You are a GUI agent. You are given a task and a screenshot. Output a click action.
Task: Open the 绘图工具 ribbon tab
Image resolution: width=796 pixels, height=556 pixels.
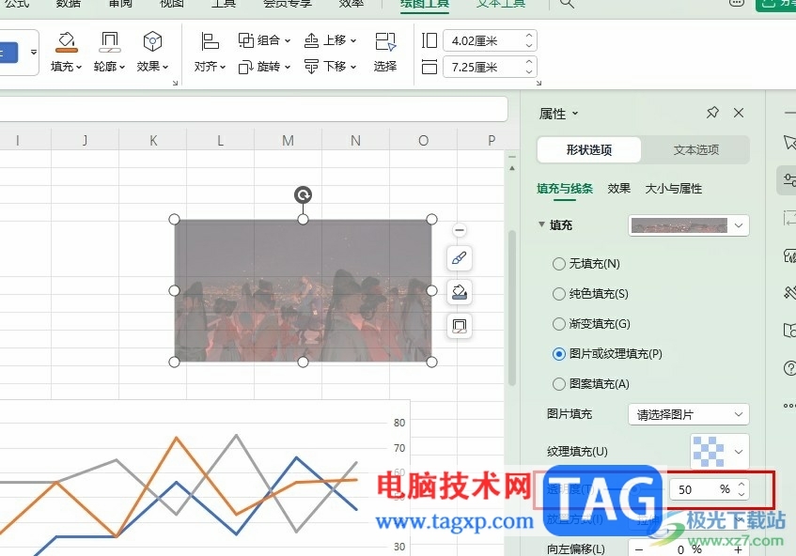point(425,4)
